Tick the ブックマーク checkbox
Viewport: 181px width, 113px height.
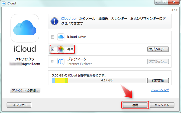coord(52,61)
